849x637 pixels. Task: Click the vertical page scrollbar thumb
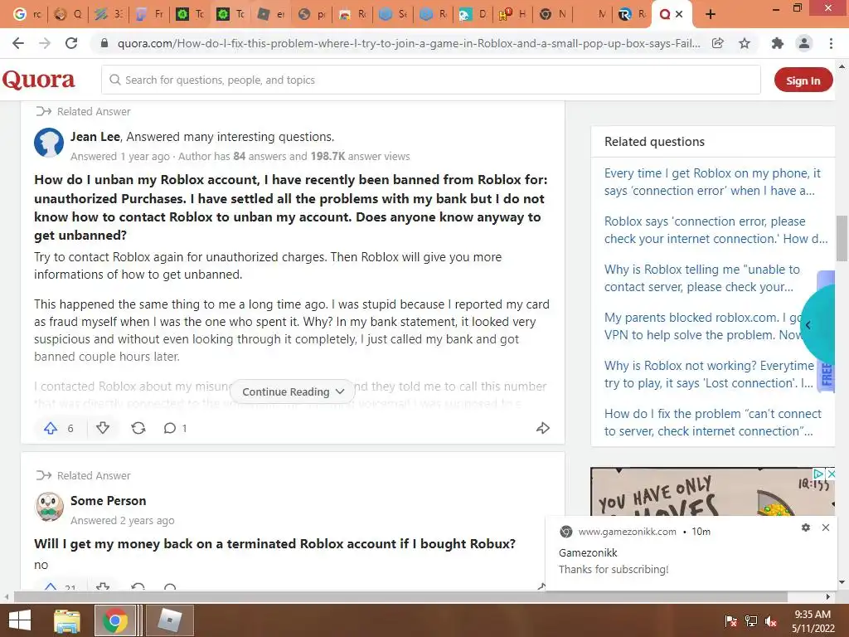[842, 238]
